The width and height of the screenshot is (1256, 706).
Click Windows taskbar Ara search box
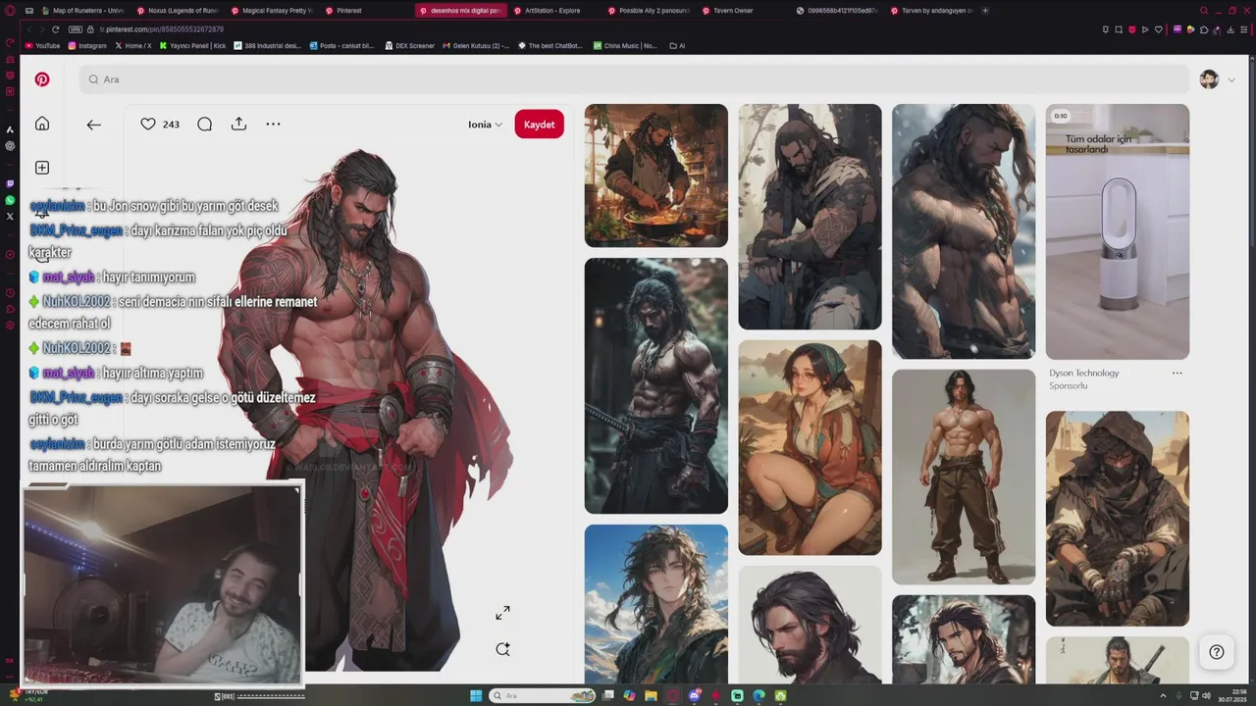click(544, 695)
